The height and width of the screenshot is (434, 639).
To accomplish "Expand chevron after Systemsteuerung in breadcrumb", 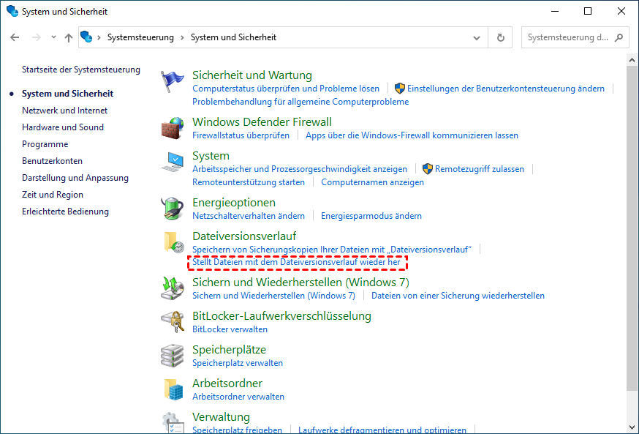I will [x=182, y=37].
